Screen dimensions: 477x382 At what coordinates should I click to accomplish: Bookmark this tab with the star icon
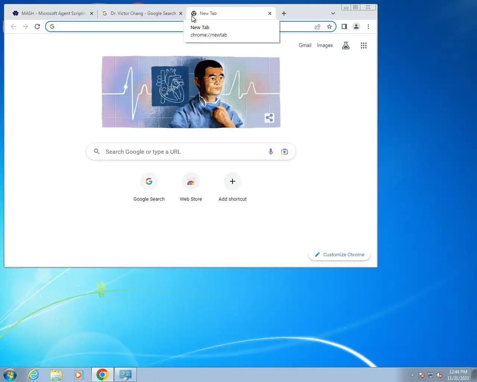(x=329, y=26)
